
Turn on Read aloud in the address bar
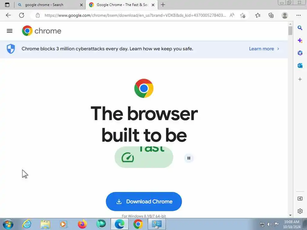tap(232, 15)
